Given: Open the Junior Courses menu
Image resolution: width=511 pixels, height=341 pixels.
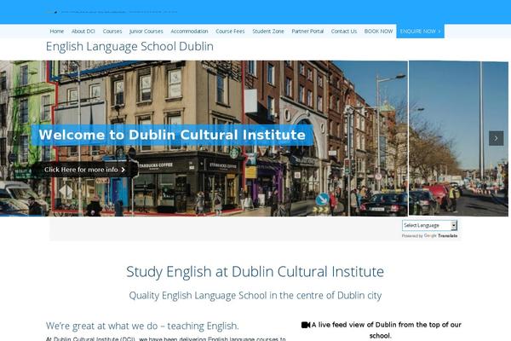Looking at the screenshot, I should [x=146, y=32].
